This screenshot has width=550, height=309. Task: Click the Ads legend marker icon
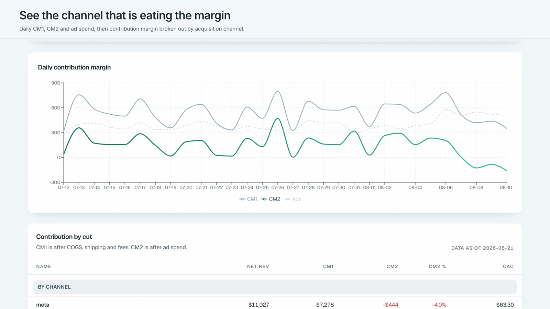point(287,199)
